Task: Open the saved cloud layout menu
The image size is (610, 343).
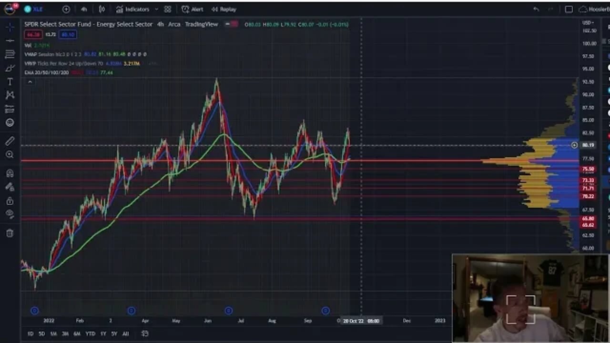Action: click(594, 9)
